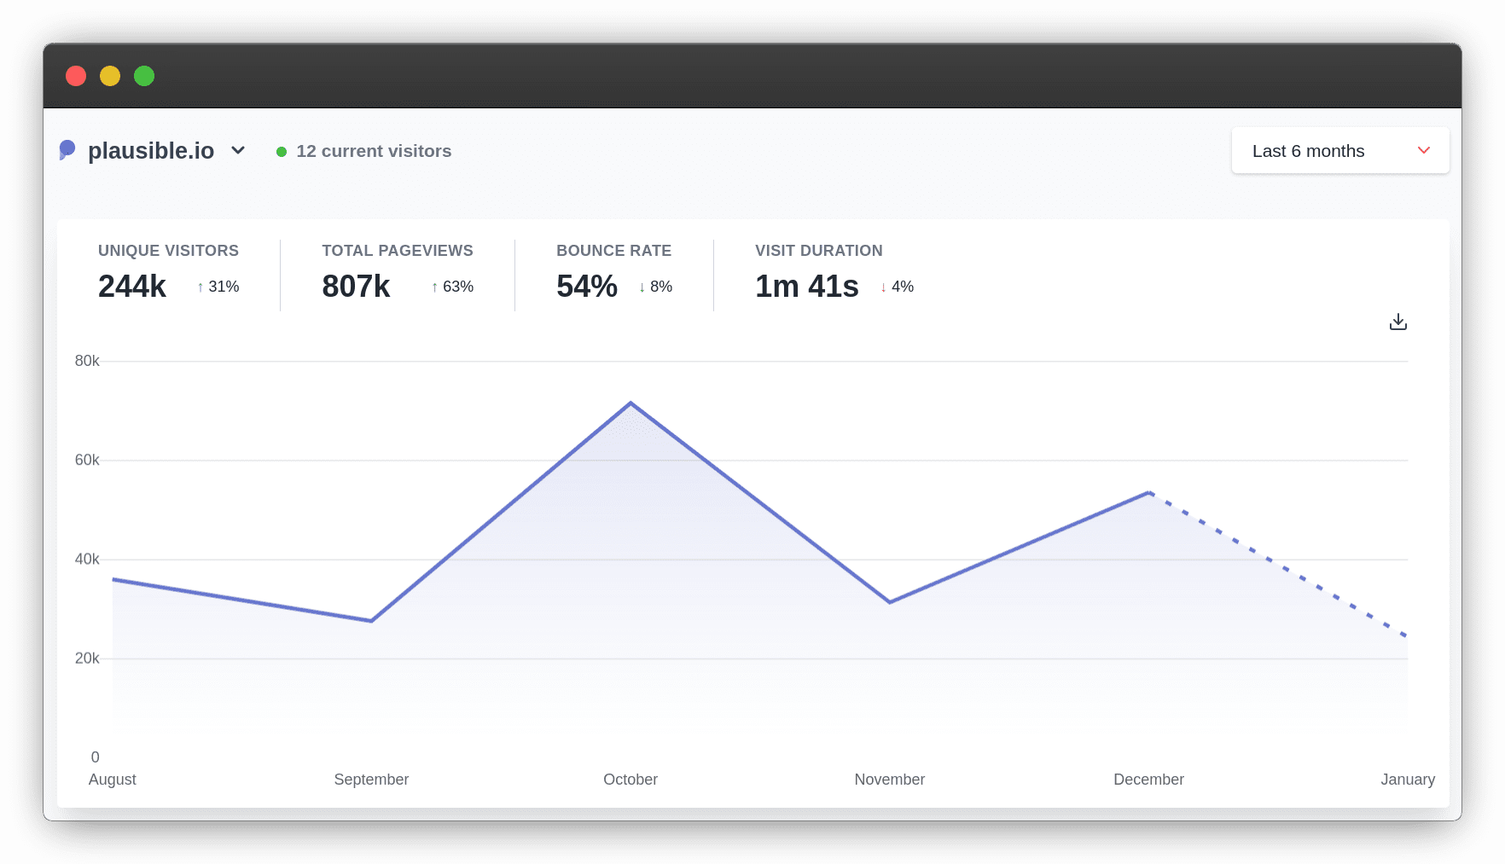The height and width of the screenshot is (864, 1505).
Task: Click the Total Pageviews 807k value
Action: [356, 286]
